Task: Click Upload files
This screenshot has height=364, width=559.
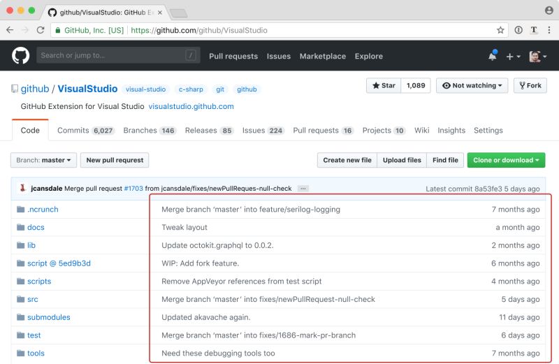Action: click(x=402, y=160)
